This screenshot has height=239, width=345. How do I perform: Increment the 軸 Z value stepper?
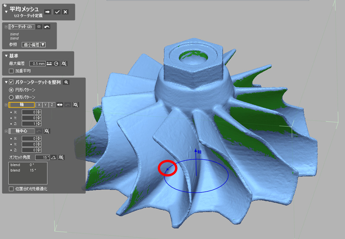39,122
